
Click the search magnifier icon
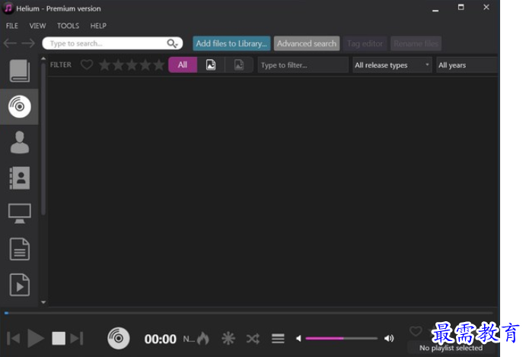point(172,43)
